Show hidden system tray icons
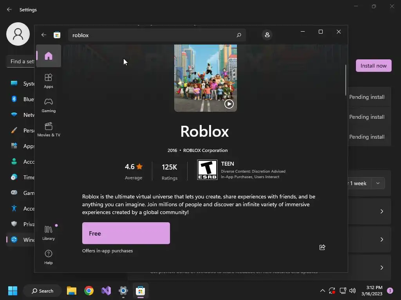The width and height of the screenshot is (401, 300). click(x=323, y=291)
